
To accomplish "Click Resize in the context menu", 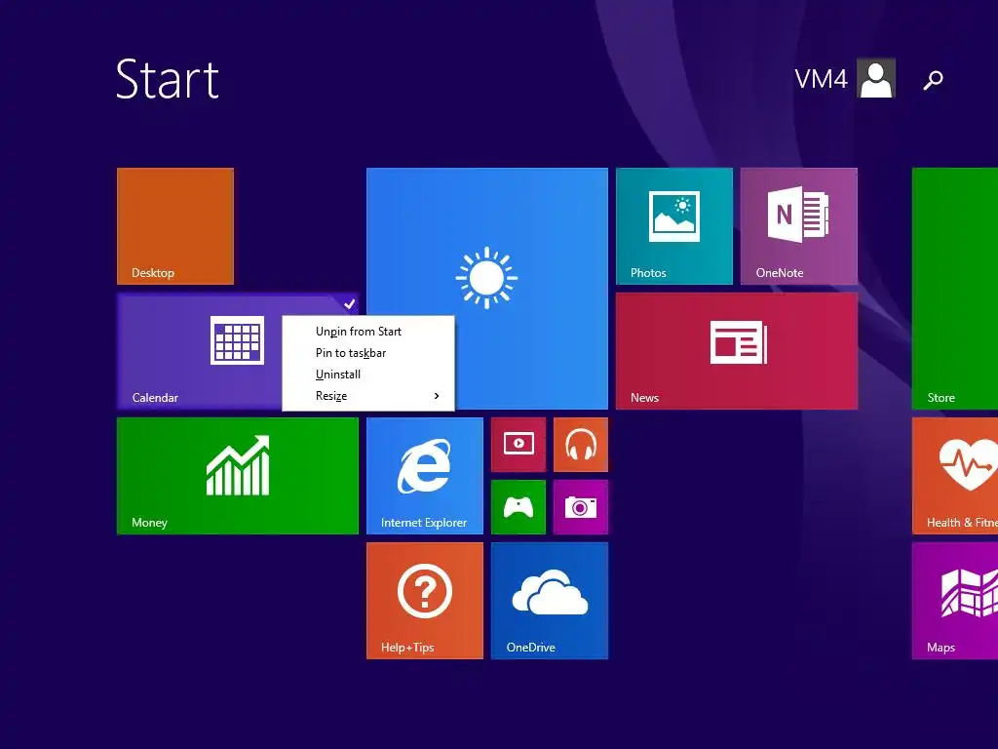I will 367,396.
